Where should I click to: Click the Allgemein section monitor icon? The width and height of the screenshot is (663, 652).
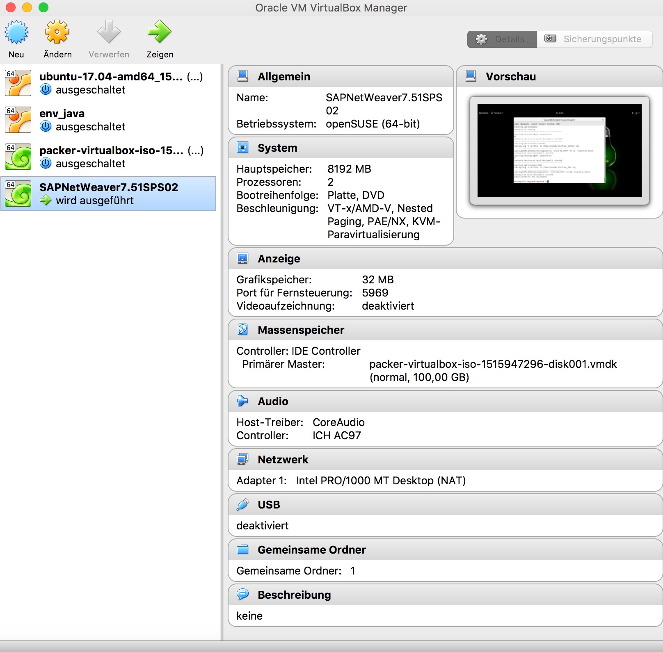[x=243, y=76]
